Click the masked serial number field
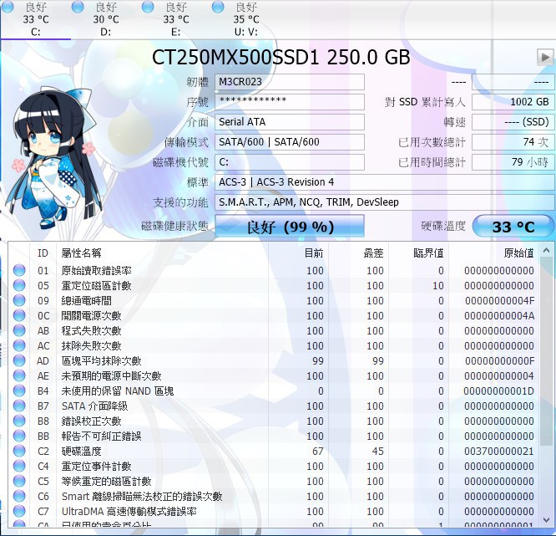Screen dimensions: 556x536 tap(290, 102)
